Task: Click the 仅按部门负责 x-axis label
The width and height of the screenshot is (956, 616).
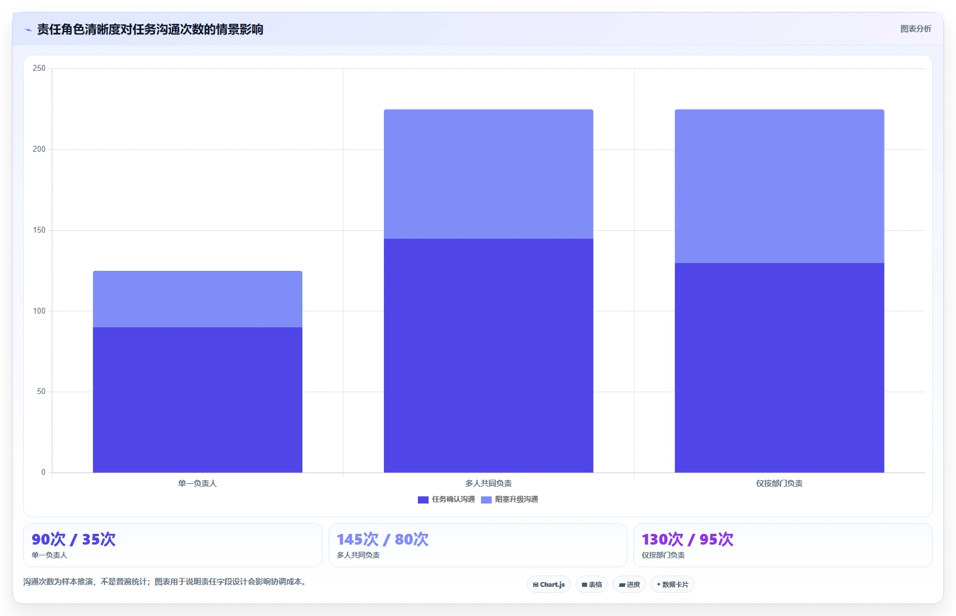Action: pyautogui.click(x=779, y=483)
